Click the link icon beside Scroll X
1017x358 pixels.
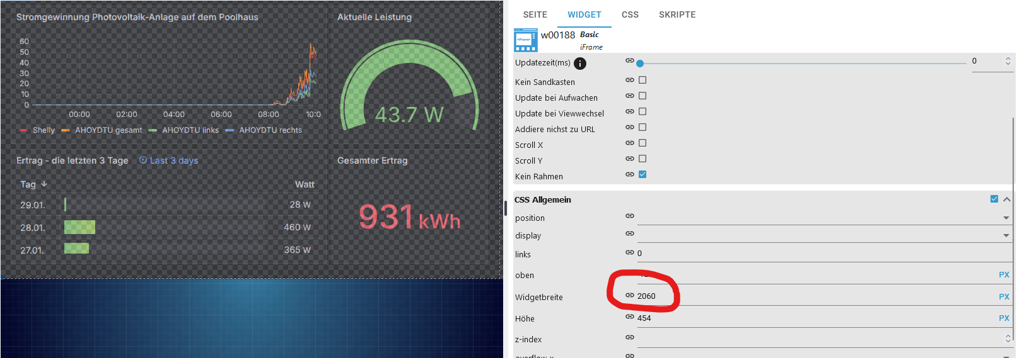(x=630, y=143)
